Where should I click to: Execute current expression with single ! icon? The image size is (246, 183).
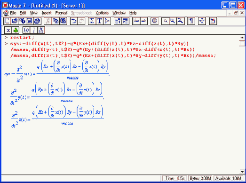pos(34,30)
